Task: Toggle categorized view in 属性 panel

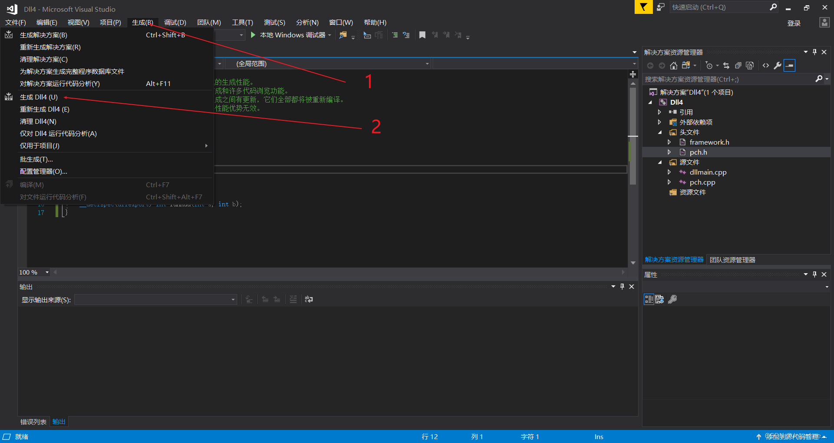Action: (x=649, y=299)
